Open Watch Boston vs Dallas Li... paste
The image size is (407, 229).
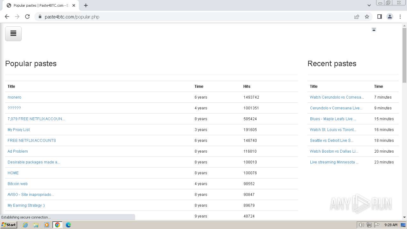334,151
